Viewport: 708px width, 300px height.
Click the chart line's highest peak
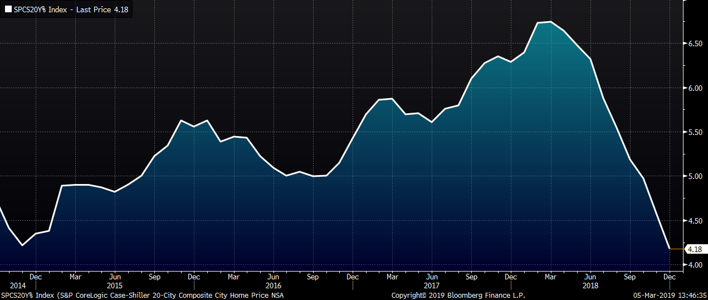(x=550, y=22)
